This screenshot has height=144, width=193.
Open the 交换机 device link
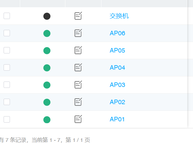(x=119, y=16)
